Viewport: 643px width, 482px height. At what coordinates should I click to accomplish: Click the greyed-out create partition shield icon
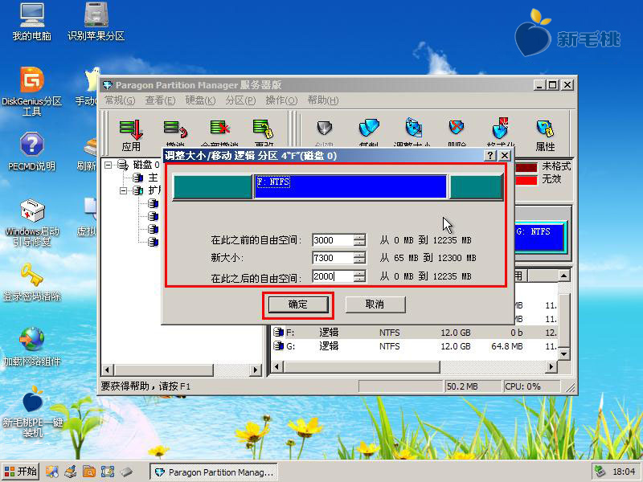tap(325, 129)
